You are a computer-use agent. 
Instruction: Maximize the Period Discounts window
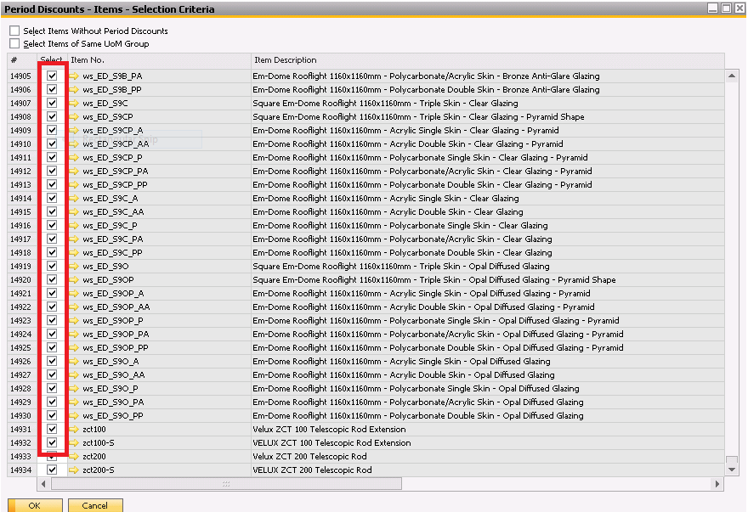tap(726, 8)
